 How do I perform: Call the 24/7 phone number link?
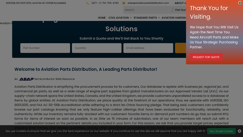click(105, 3)
